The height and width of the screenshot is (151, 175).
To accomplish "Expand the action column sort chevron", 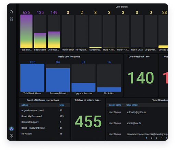I will (x=30, y=105).
